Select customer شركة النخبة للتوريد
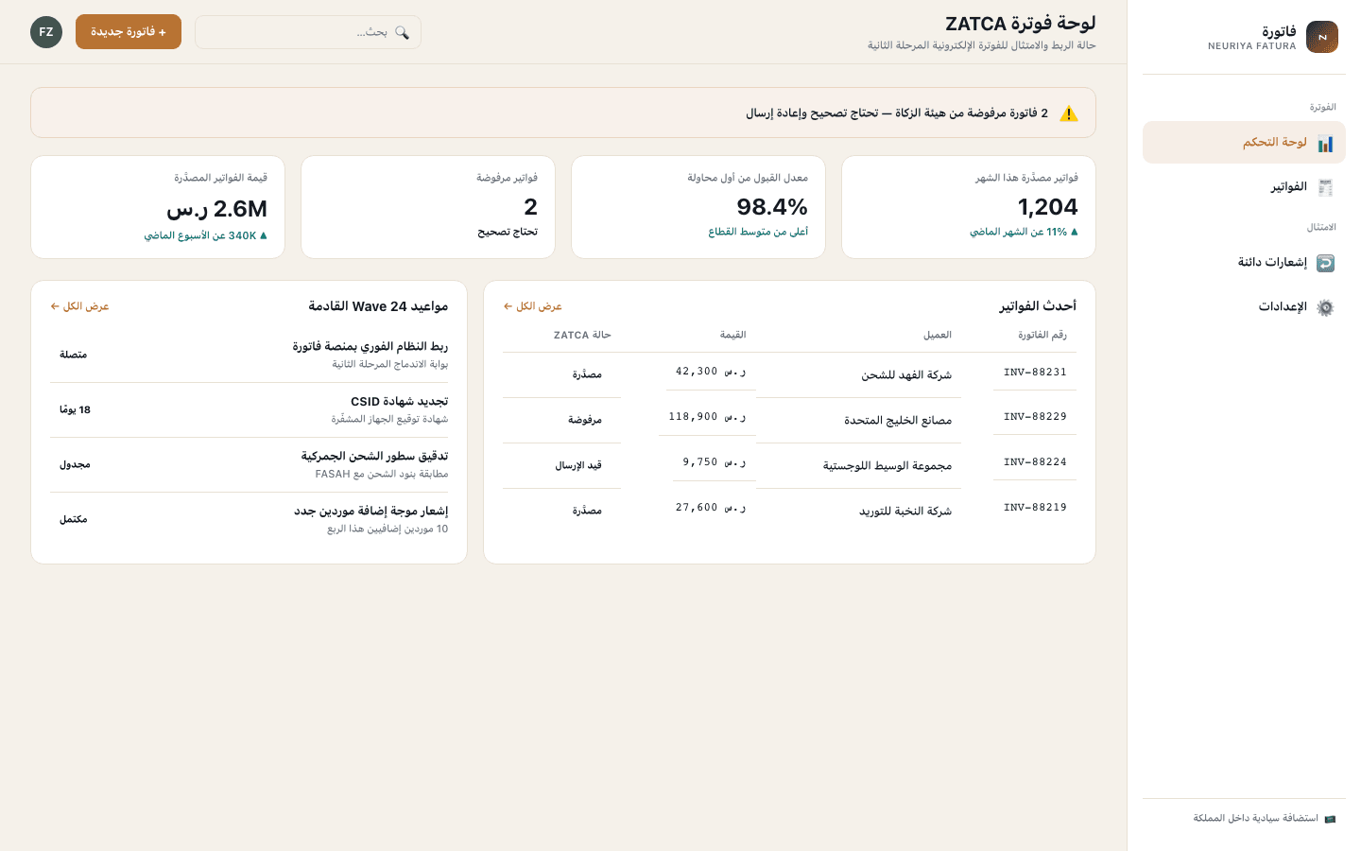 (905, 512)
